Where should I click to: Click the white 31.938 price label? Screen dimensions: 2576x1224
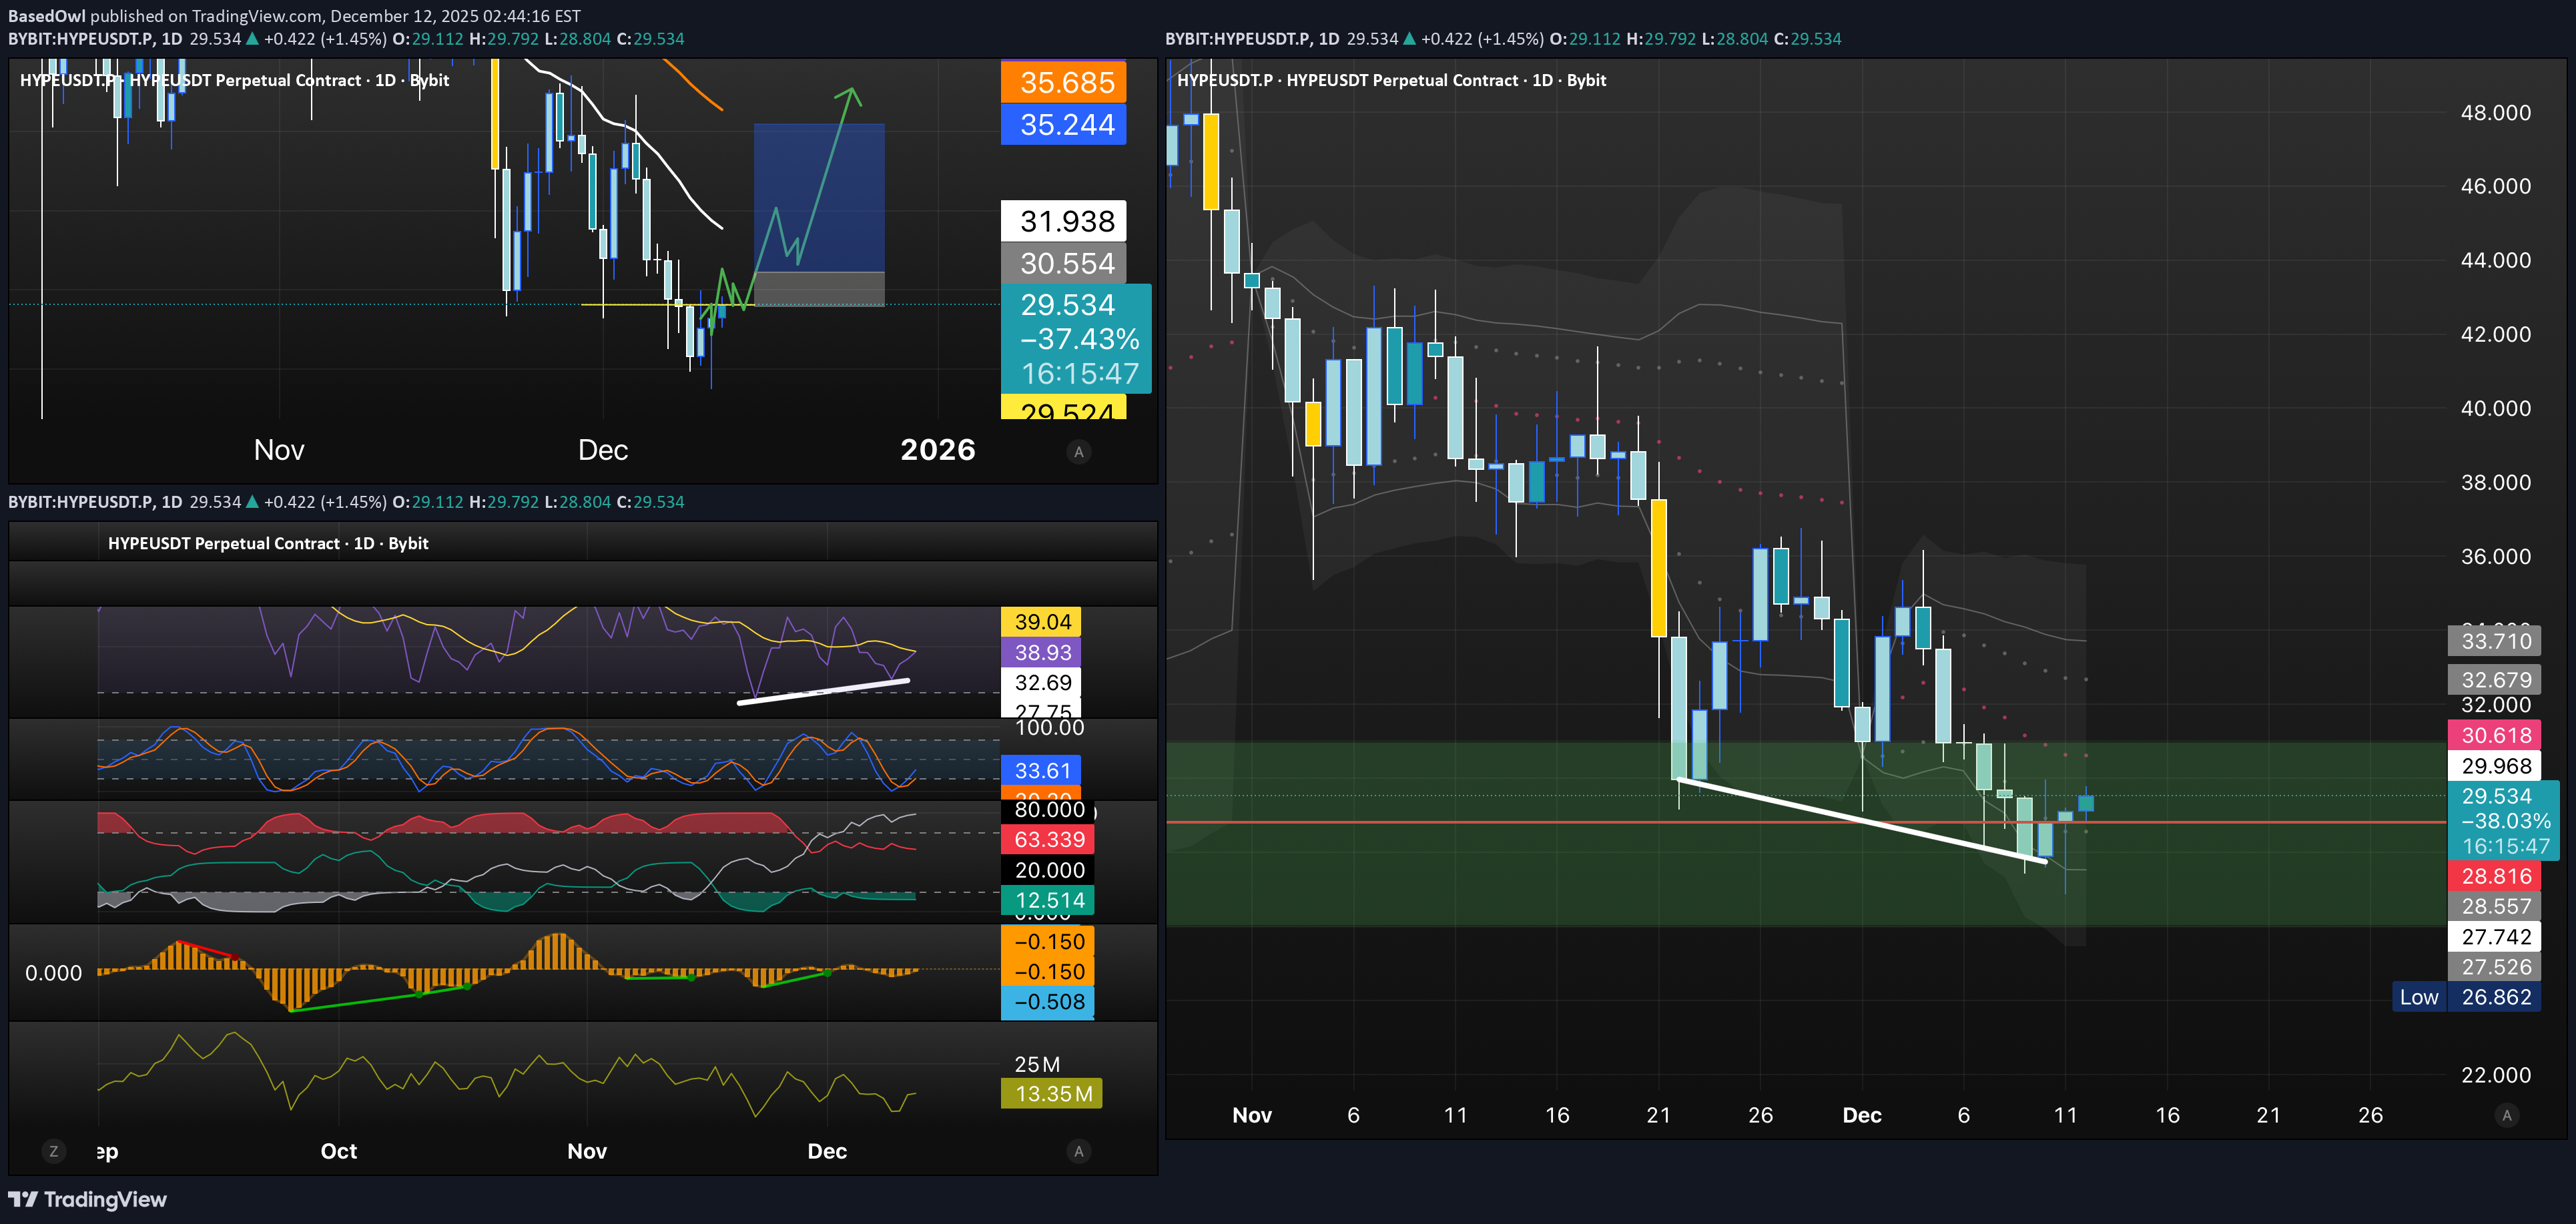[1063, 221]
